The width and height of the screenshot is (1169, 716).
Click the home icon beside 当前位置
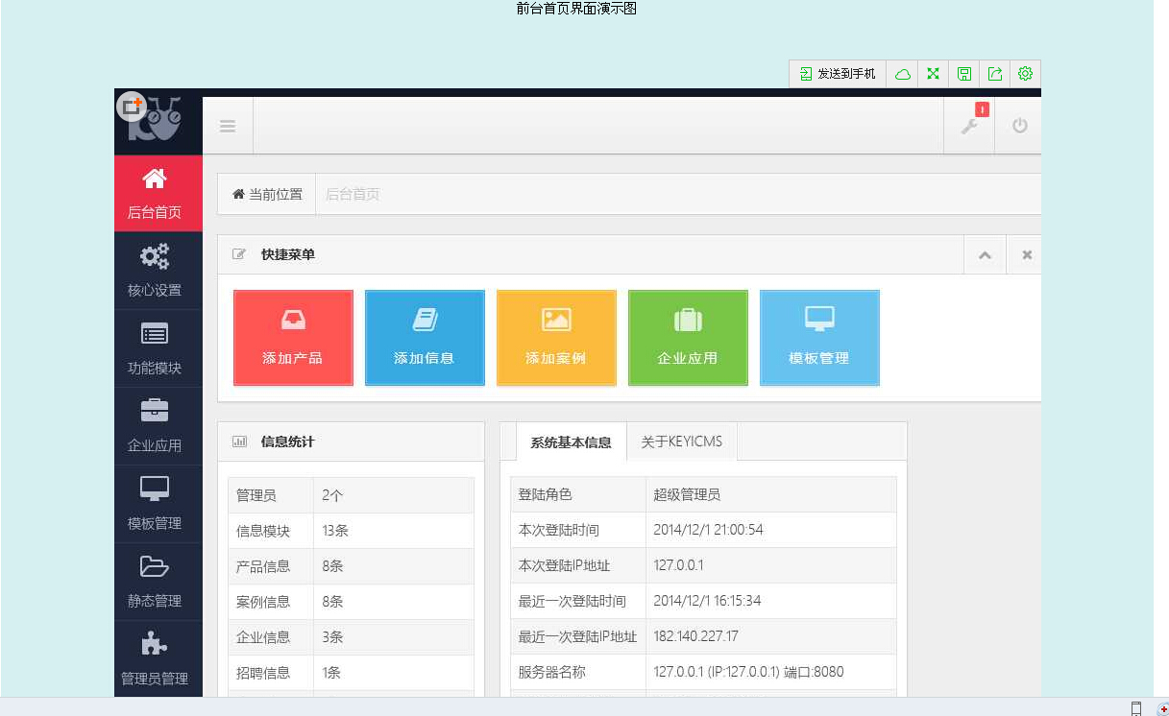pos(239,194)
